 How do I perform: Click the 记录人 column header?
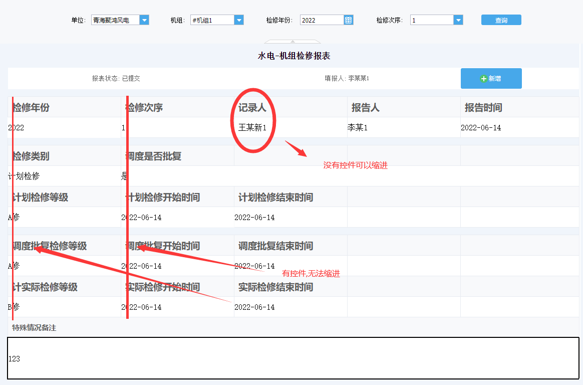pyautogui.click(x=252, y=107)
